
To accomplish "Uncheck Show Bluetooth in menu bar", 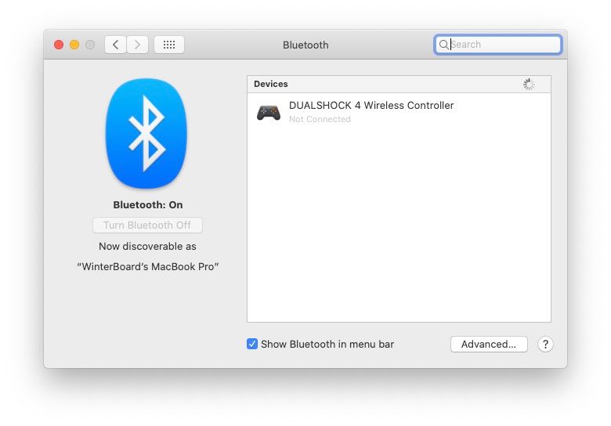I will click(x=252, y=344).
